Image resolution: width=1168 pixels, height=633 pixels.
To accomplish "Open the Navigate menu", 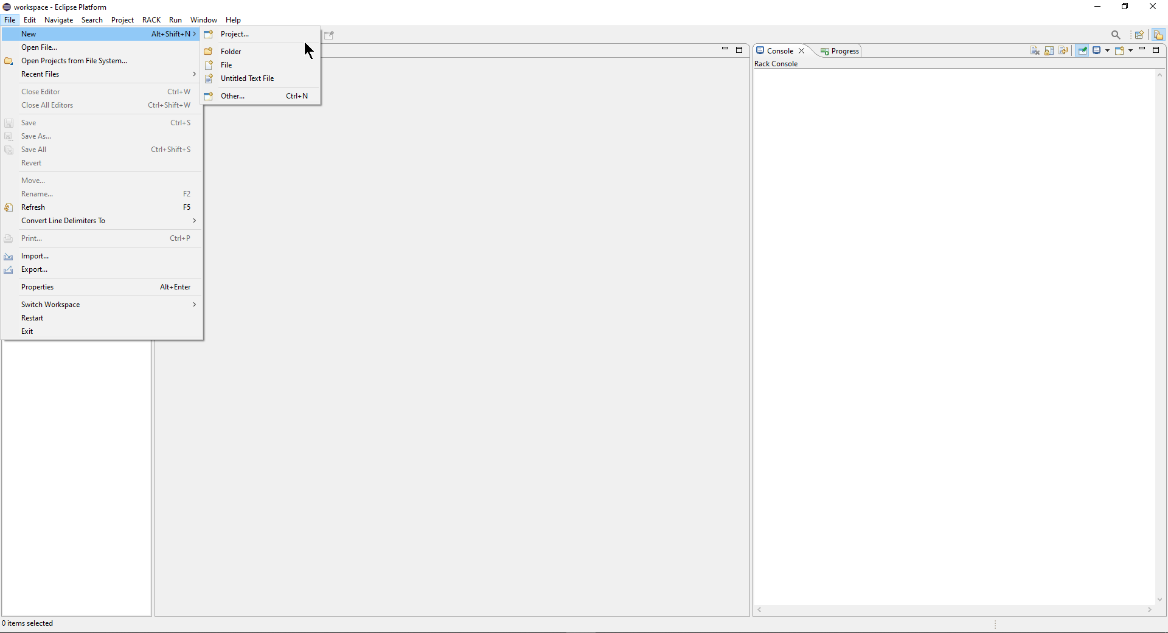I will point(58,20).
